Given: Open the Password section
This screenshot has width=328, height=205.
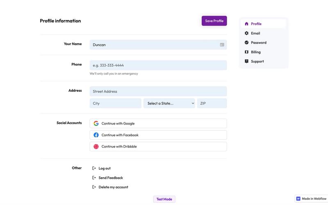Looking at the screenshot, I should pos(264,43).
